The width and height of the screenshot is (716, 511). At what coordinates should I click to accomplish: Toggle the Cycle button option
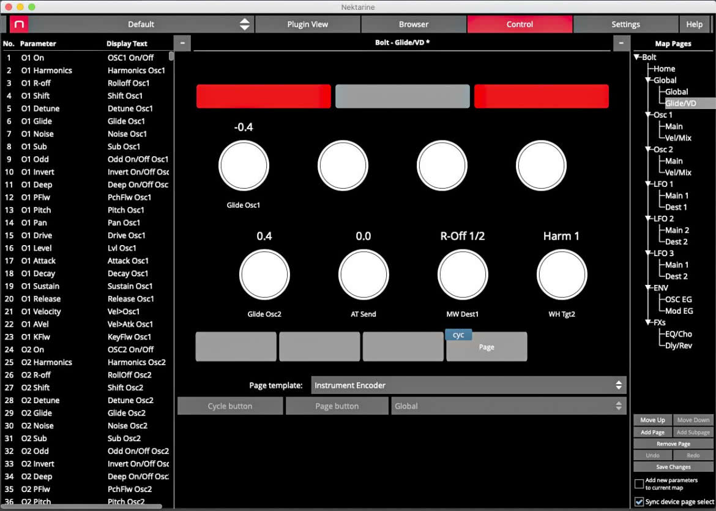(x=229, y=406)
